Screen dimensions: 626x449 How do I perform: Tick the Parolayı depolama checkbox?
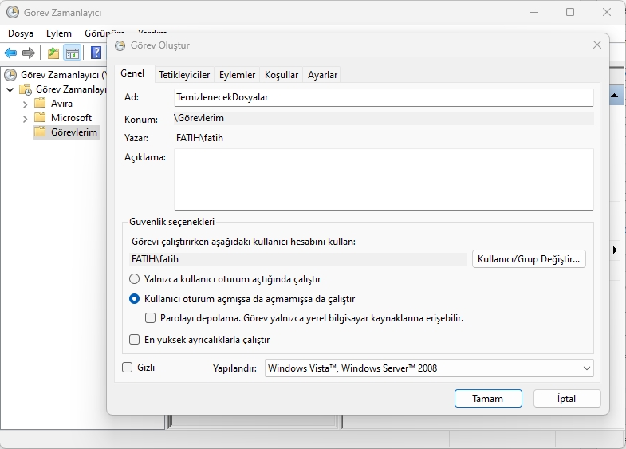tap(150, 317)
